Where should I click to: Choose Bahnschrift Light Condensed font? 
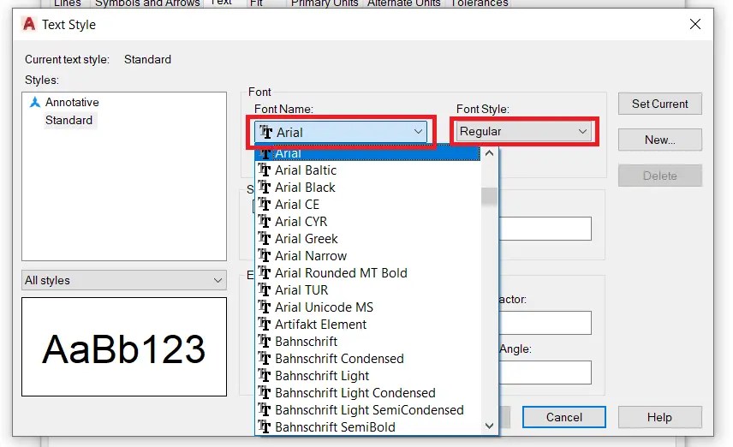click(x=367, y=393)
